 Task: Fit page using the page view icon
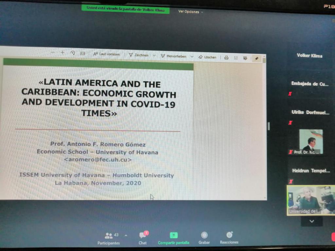82,53
